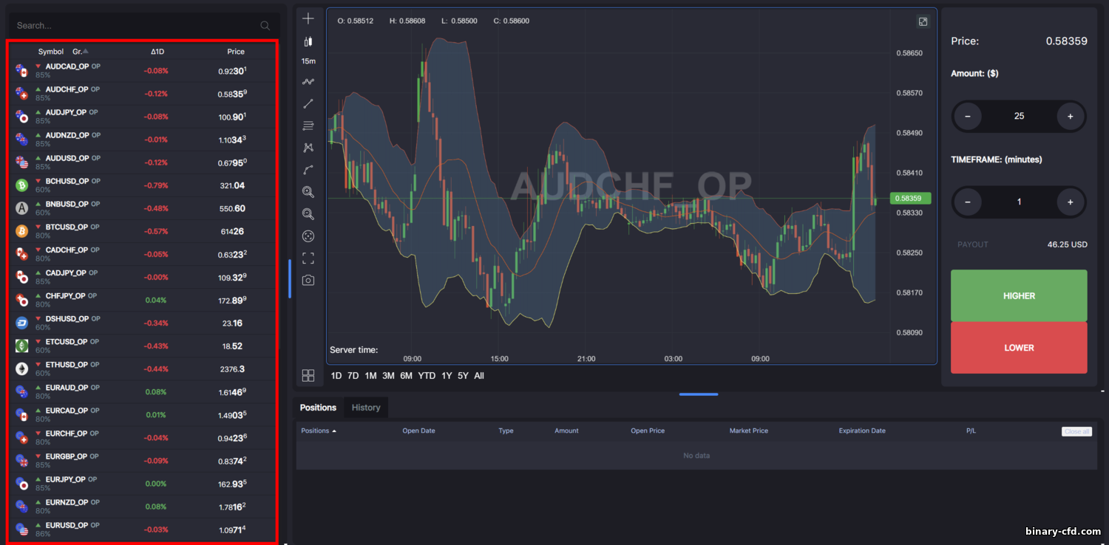
Task: Click the trend line drawing tool
Action: [x=308, y=104]
